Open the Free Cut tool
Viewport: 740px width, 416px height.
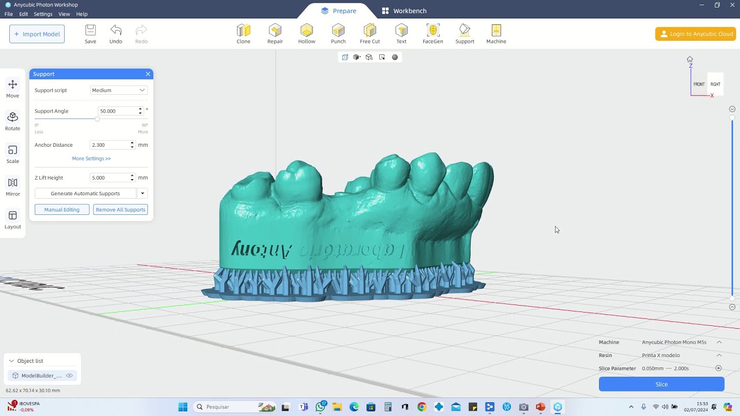pos(370,34)
